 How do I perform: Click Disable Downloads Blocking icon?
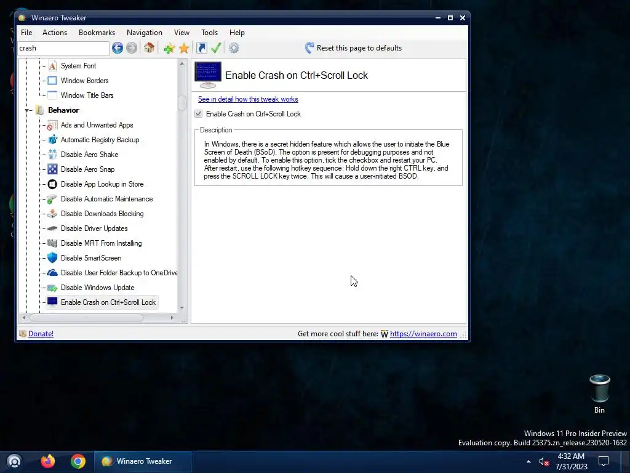52,214
